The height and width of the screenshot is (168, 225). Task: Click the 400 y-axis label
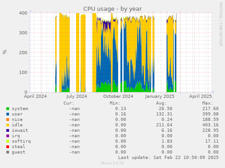point(23,13)
